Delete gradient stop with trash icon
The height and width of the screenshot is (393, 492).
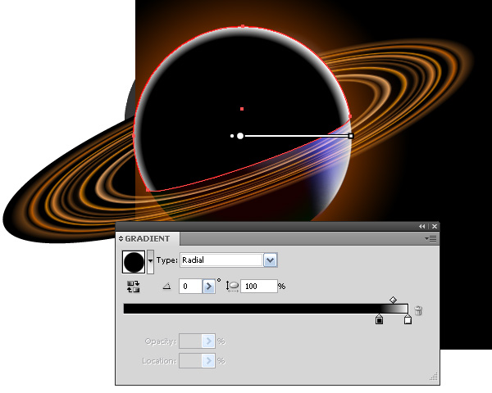(418, 310)
